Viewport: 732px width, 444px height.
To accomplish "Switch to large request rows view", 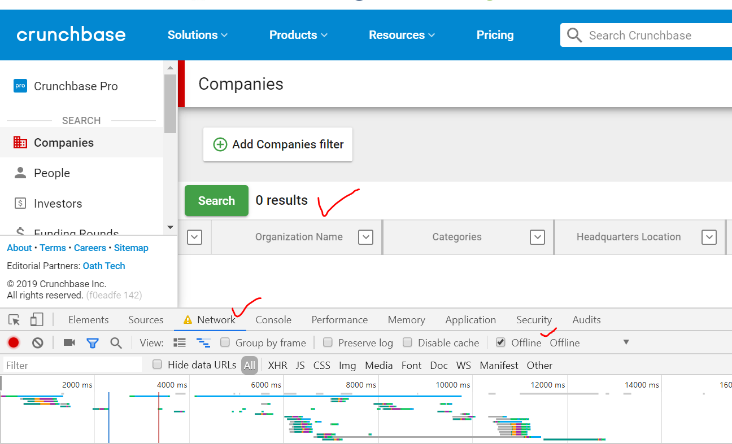I will click(x=180, y=342).
